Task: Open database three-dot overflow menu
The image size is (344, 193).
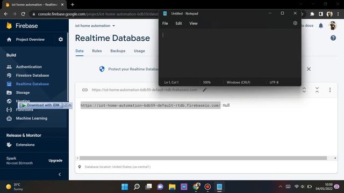Action: pos(329,90)
